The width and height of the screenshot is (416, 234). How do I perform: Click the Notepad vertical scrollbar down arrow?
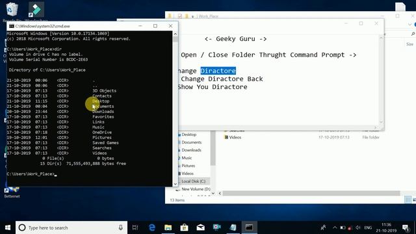(382, 122)
